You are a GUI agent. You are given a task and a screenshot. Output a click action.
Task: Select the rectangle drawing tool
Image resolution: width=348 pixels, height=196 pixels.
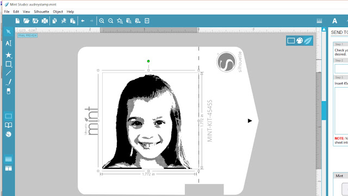click(x=9, y=64)
